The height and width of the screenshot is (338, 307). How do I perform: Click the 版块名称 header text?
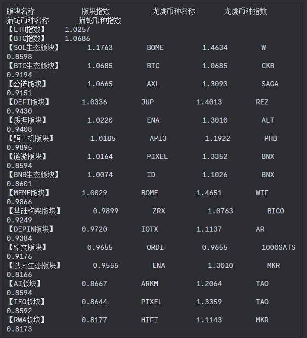point(21,11)
